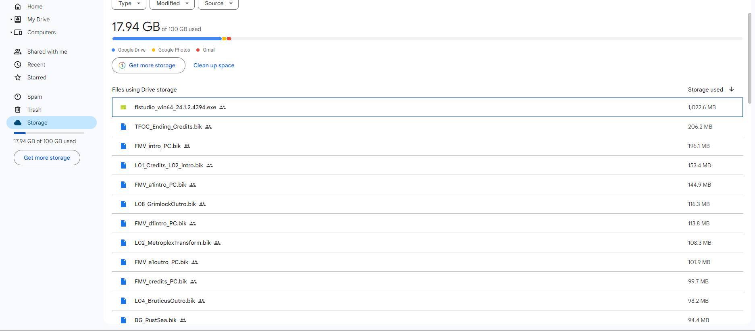Select Storage in the sidebar
The height and width of the screenshot is (331, 755).
pyautogui.click(x=37, y=123)
